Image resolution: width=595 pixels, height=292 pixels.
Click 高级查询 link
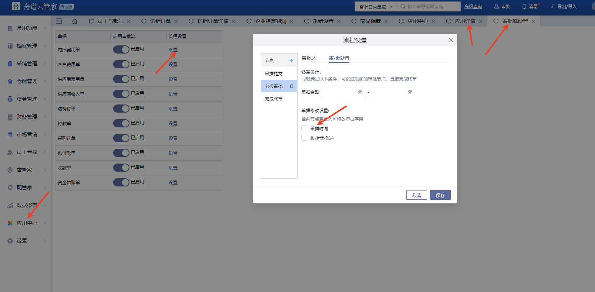pos(473,7)
